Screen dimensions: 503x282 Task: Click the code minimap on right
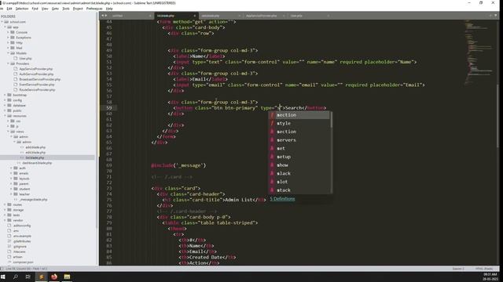click(x=479, y=52)
